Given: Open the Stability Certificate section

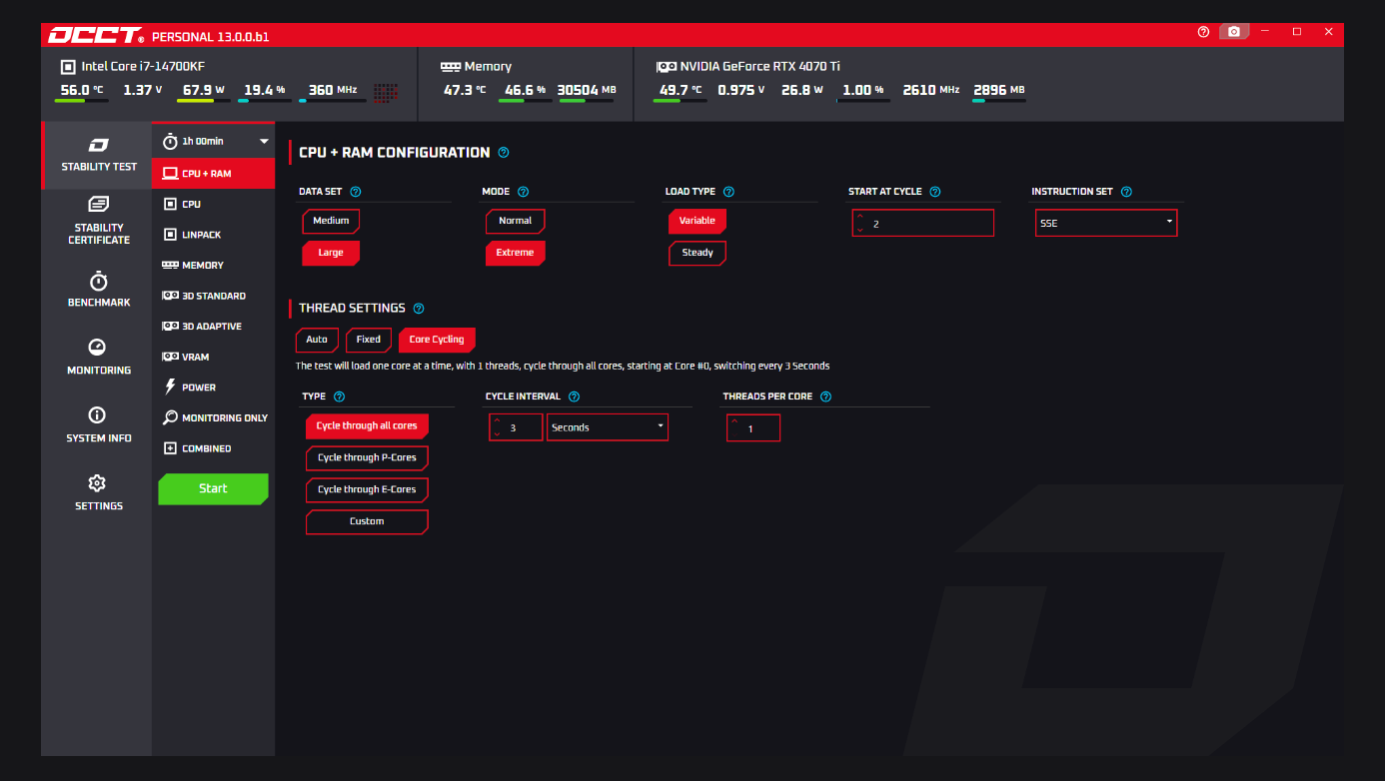Looking at the screenshot, I should pos(98,221).
